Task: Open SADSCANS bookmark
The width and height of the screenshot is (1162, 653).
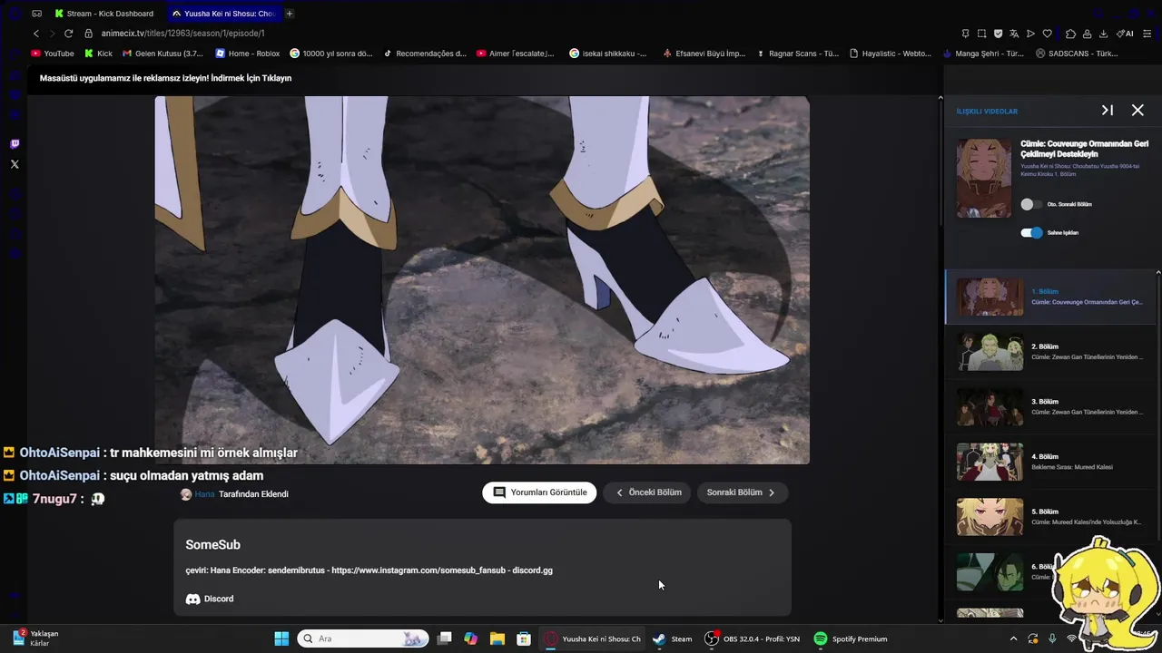Action: click(x=1077, y=54)
